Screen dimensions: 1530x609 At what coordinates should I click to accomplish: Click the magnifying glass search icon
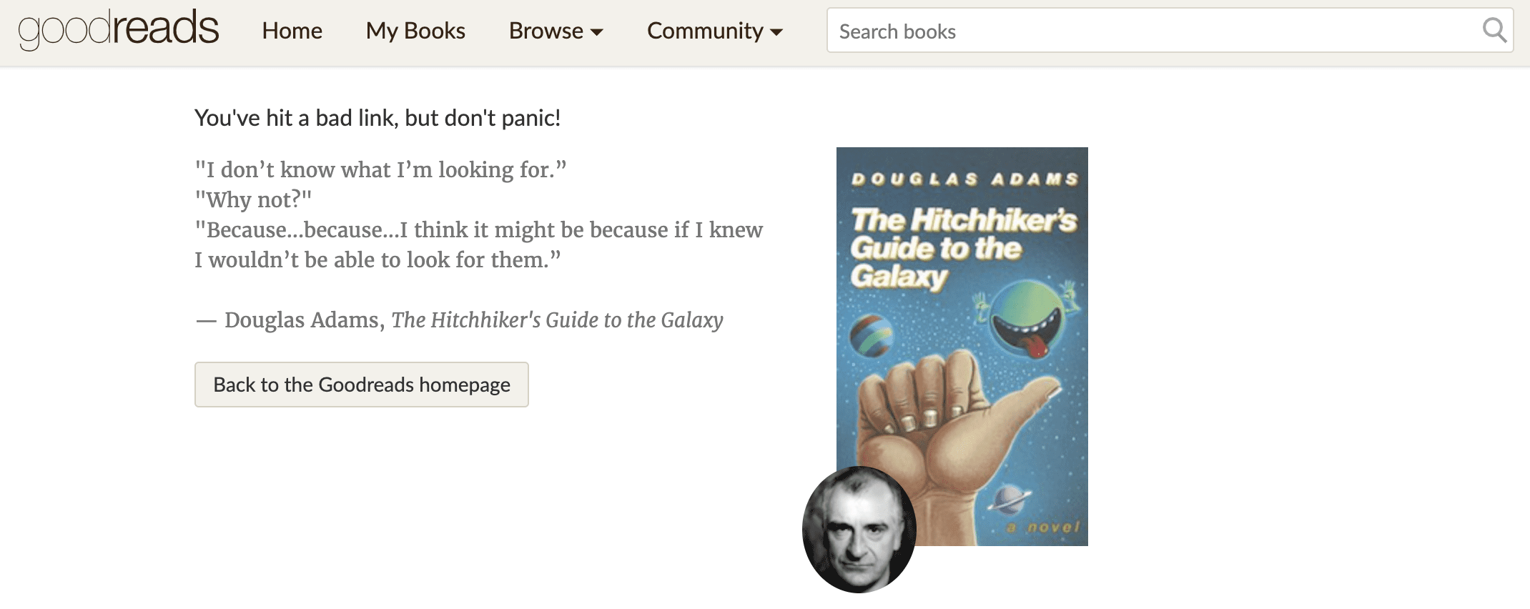[1494, 30]
